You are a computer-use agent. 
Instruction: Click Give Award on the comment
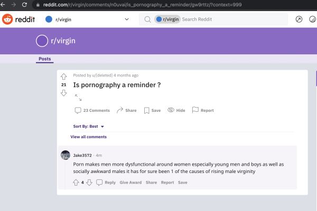(130, 183)
